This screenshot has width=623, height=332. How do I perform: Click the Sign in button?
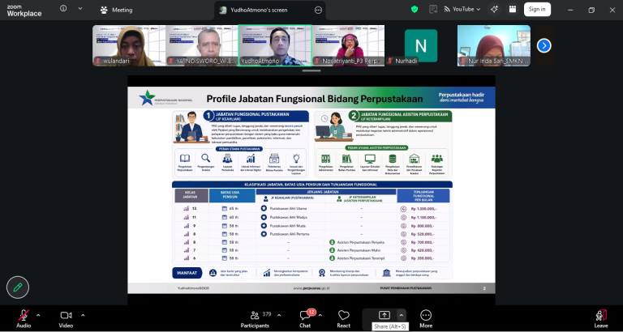click(x=537, y=9)
